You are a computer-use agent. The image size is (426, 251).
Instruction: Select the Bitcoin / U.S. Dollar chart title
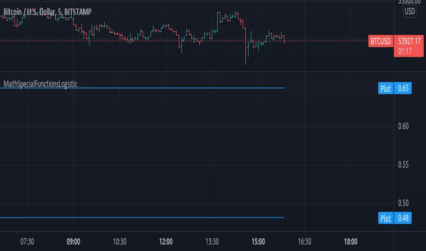(46, 12)
